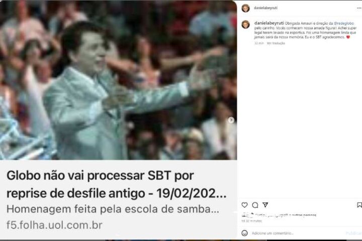The height and width of the screenshot is (241, 362).
Task: Click f5.folha.uol.com.br source link
Action: tap(54, 225)
